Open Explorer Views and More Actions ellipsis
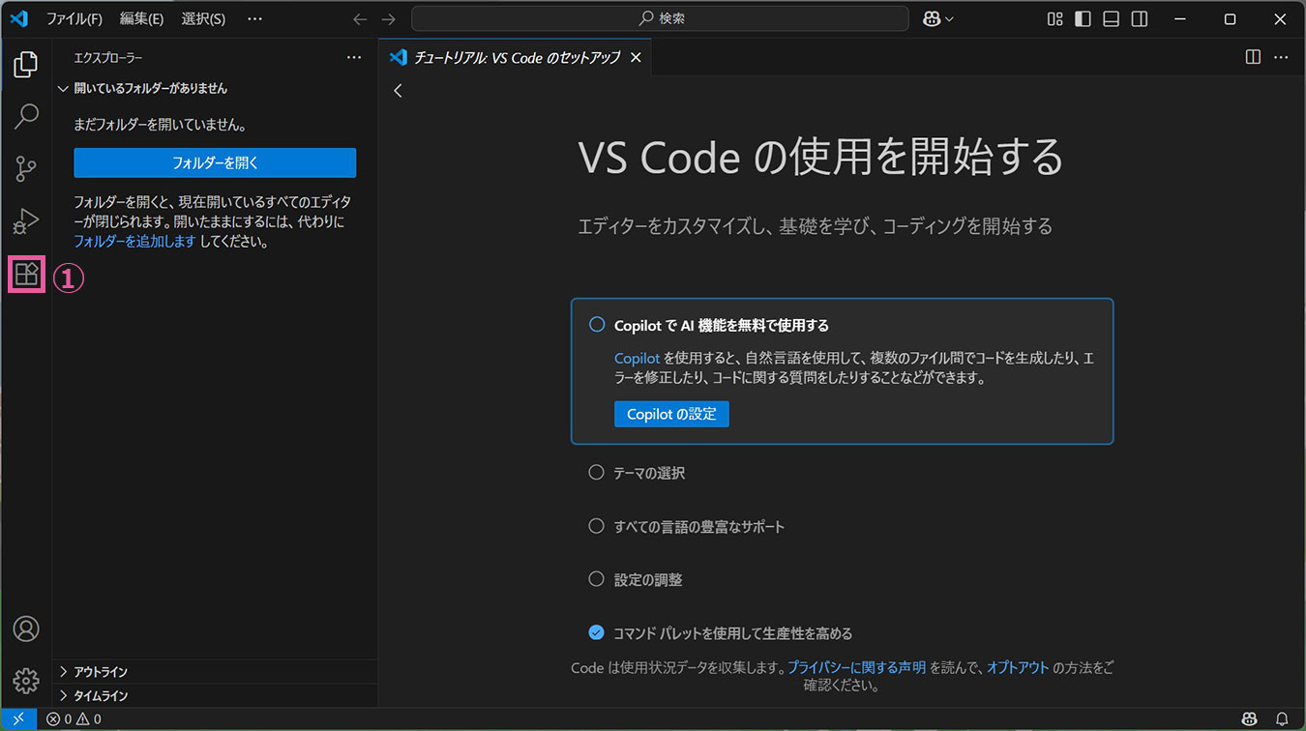Viewport: 1306px width, 731px height. click(x=354, y=58)
